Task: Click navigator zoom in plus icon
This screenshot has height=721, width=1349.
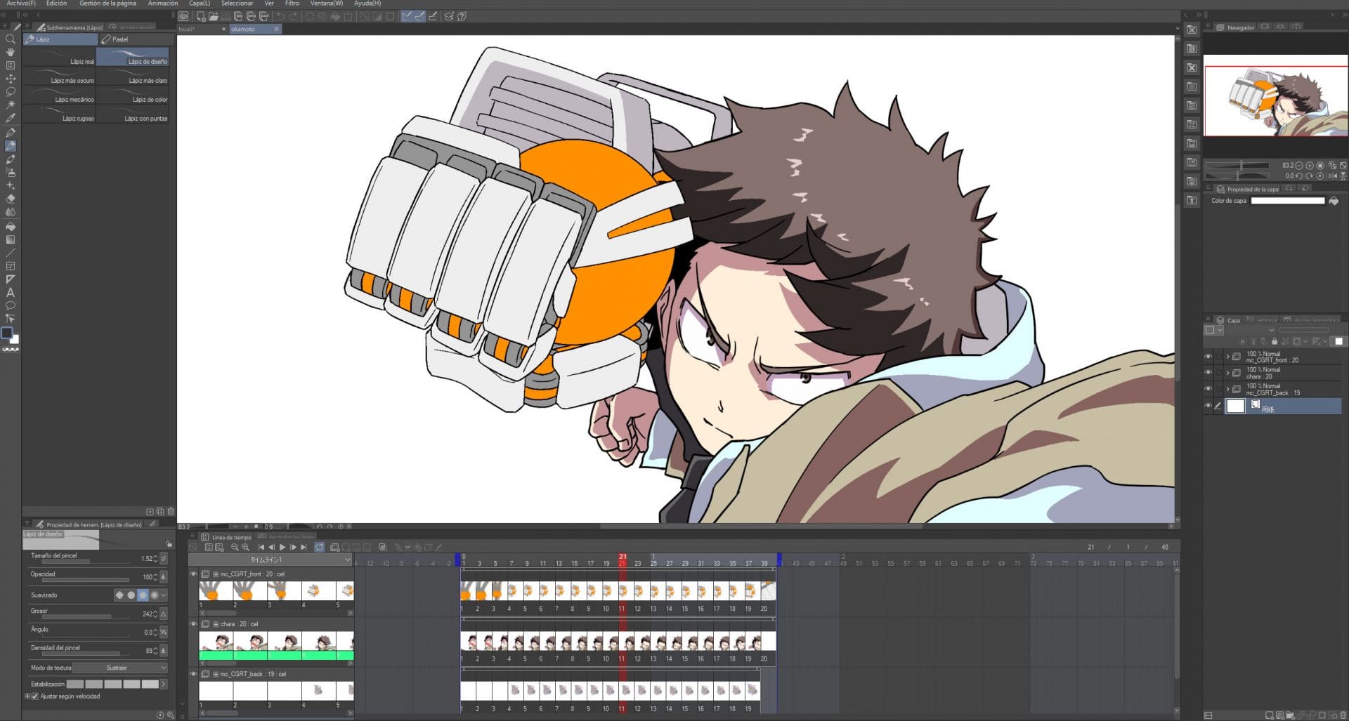Action: pos(1310,166)
